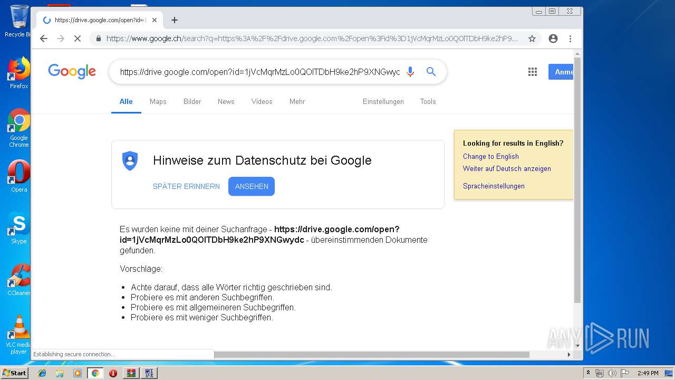Open Chrome profile avatar menu
This screenshot has width=675, height=380.
[553, 39]
